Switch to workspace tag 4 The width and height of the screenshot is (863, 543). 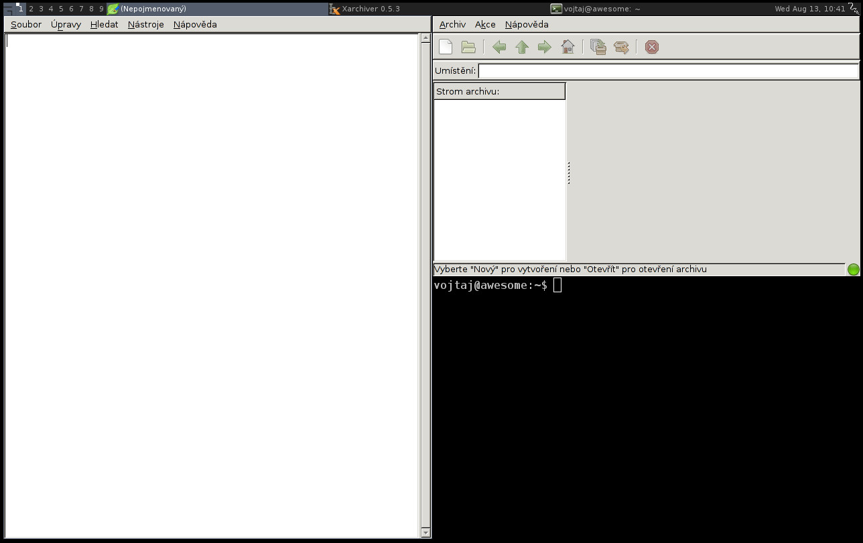(x=51, y=9)
